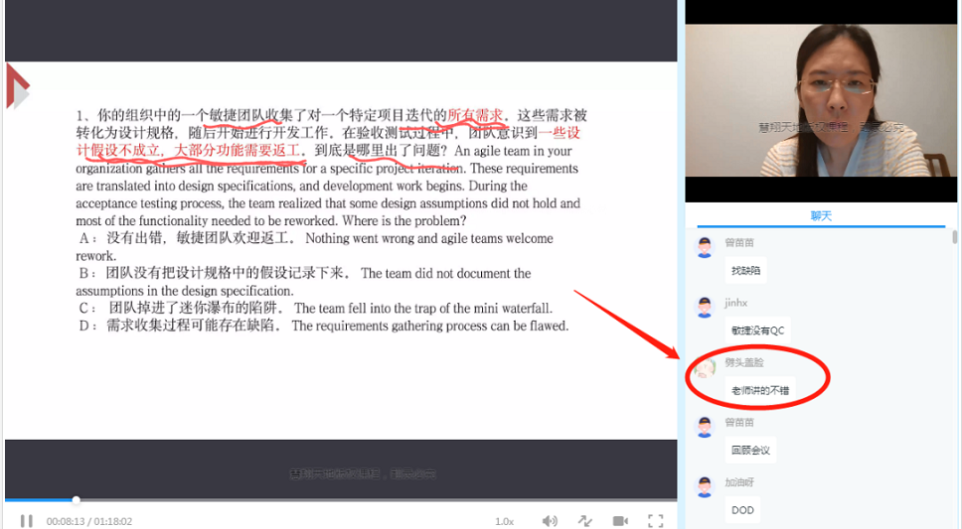Click the switch line/source arrows icon
The image size is (962, 529).
585,520
